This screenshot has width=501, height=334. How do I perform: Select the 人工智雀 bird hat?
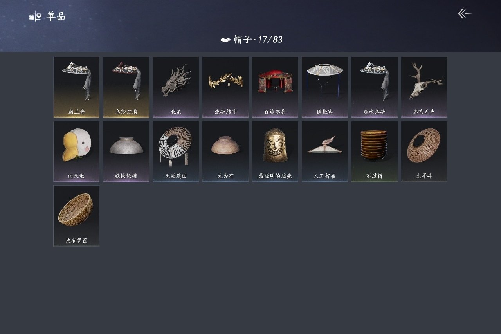[x=325, y=152]
